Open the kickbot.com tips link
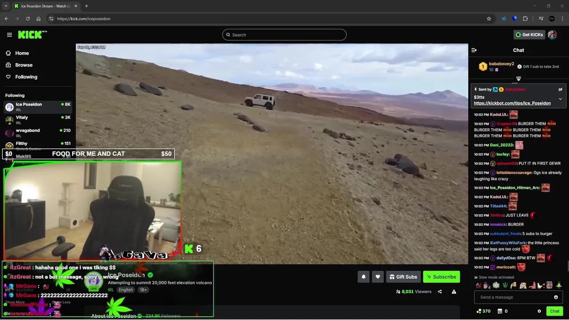The width and height of the screenshot is (569, 320). tap(512, 103)
